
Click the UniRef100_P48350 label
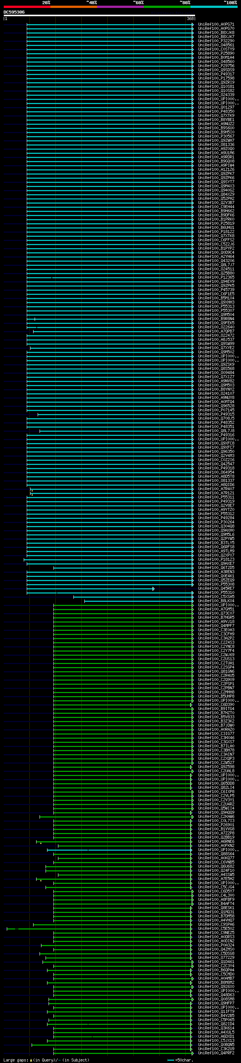(x=216, y=111)
